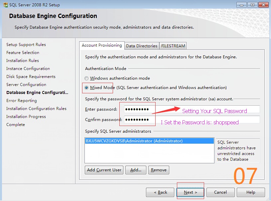271x201 pixels.
Task: Maximize the setup window
Action: pos(252,5)
